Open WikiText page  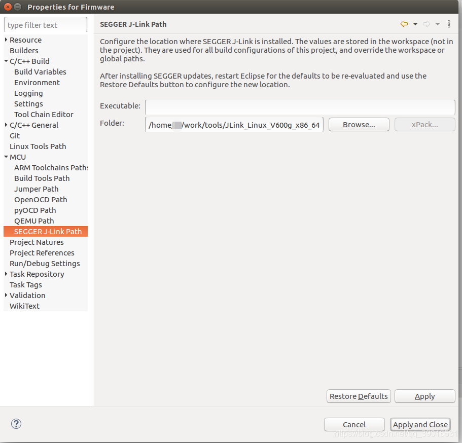point(24,306)
